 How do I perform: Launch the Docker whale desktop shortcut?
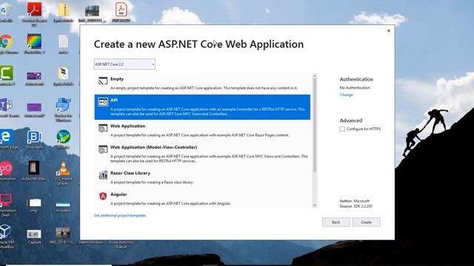(63, 105)
